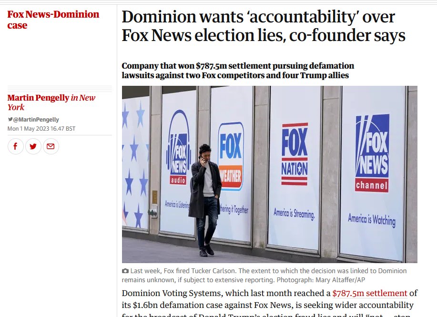This screenshot has height=317, width=437.
Task: Click the Tucker Carlson photo caption text
Action: coord(264,276)
